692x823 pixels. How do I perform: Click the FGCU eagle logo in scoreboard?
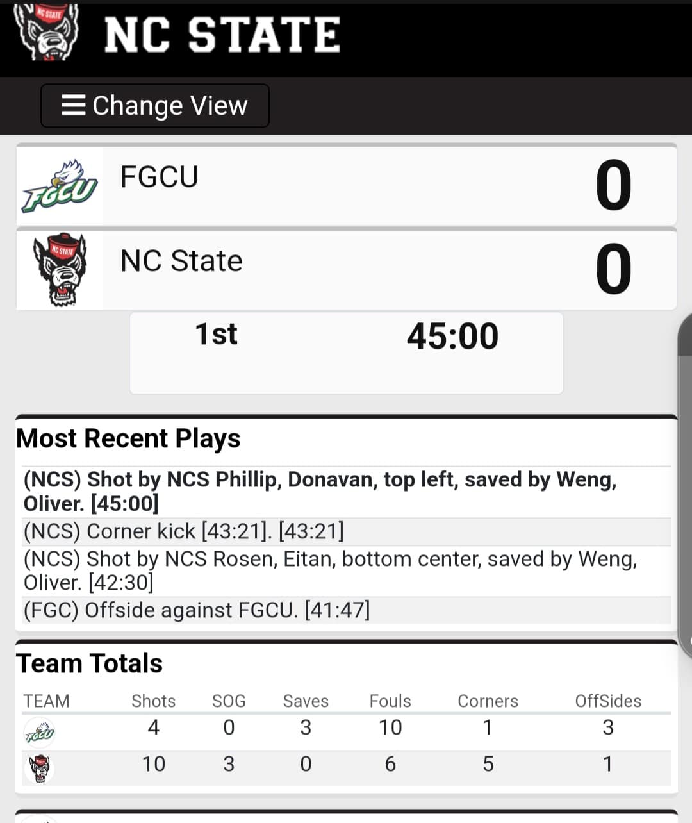pos(59,187)
